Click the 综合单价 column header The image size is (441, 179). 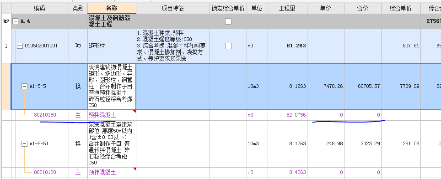tap(401, 8)
